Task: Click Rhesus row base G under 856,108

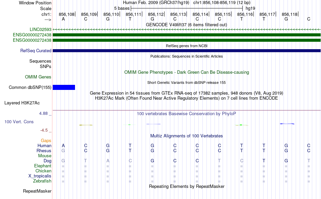Action: (63, 151)
